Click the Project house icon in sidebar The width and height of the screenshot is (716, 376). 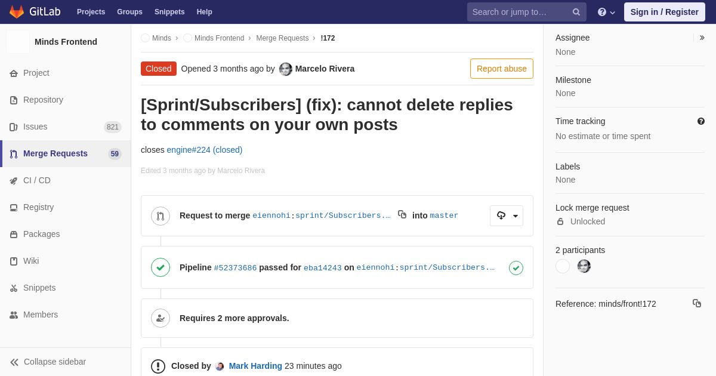pyautogui.click(x=14, y=73)
